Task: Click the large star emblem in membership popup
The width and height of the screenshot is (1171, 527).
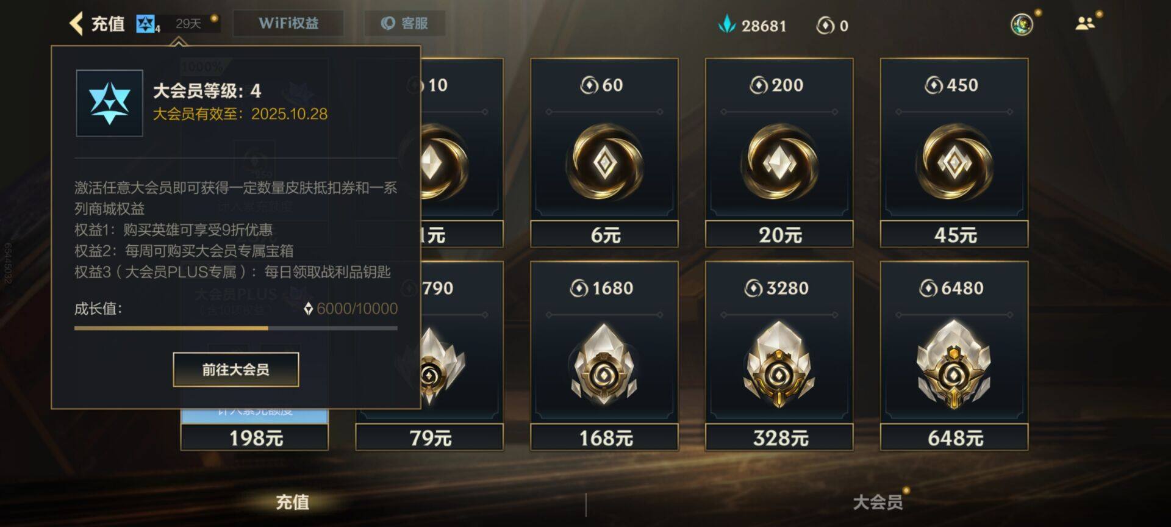Action: pos(110,103)
